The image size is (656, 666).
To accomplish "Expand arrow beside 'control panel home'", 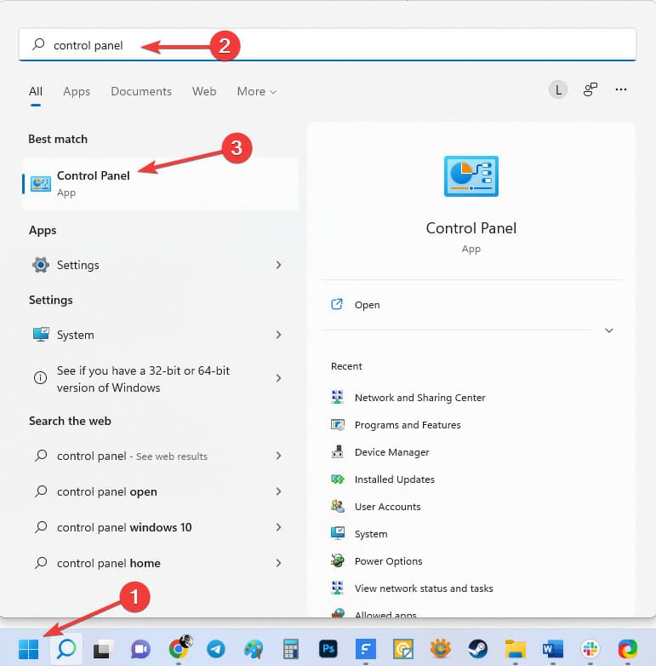I will pos(278,563).
